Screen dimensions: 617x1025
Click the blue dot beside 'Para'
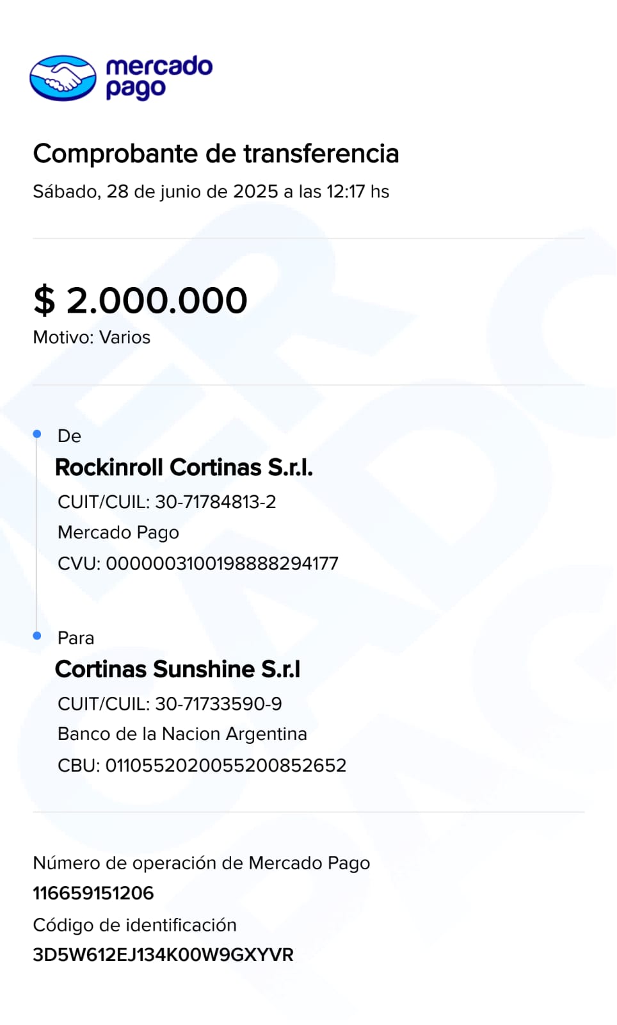click(37, 635)
